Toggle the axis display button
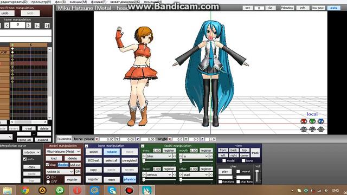The image size is (347, 195). [x=333, y=8]
